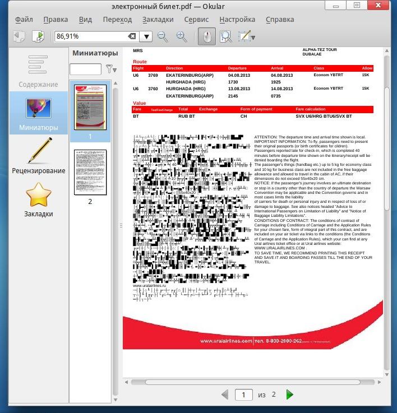
Task: Open thumbnail filter options funnel
Action: (111, 69)
